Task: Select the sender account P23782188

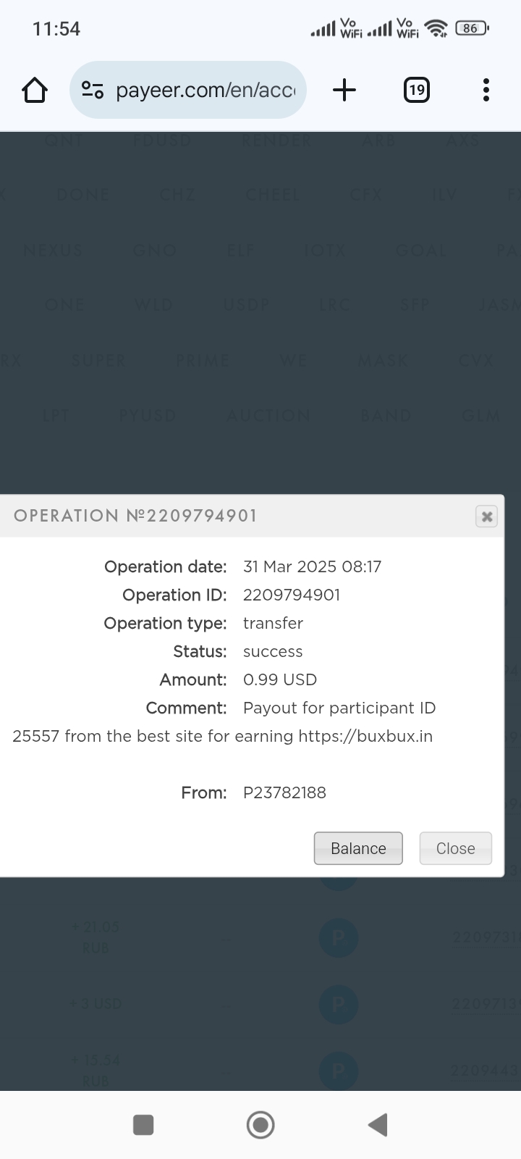Action: pyautogui.click(x=284, y=792)
